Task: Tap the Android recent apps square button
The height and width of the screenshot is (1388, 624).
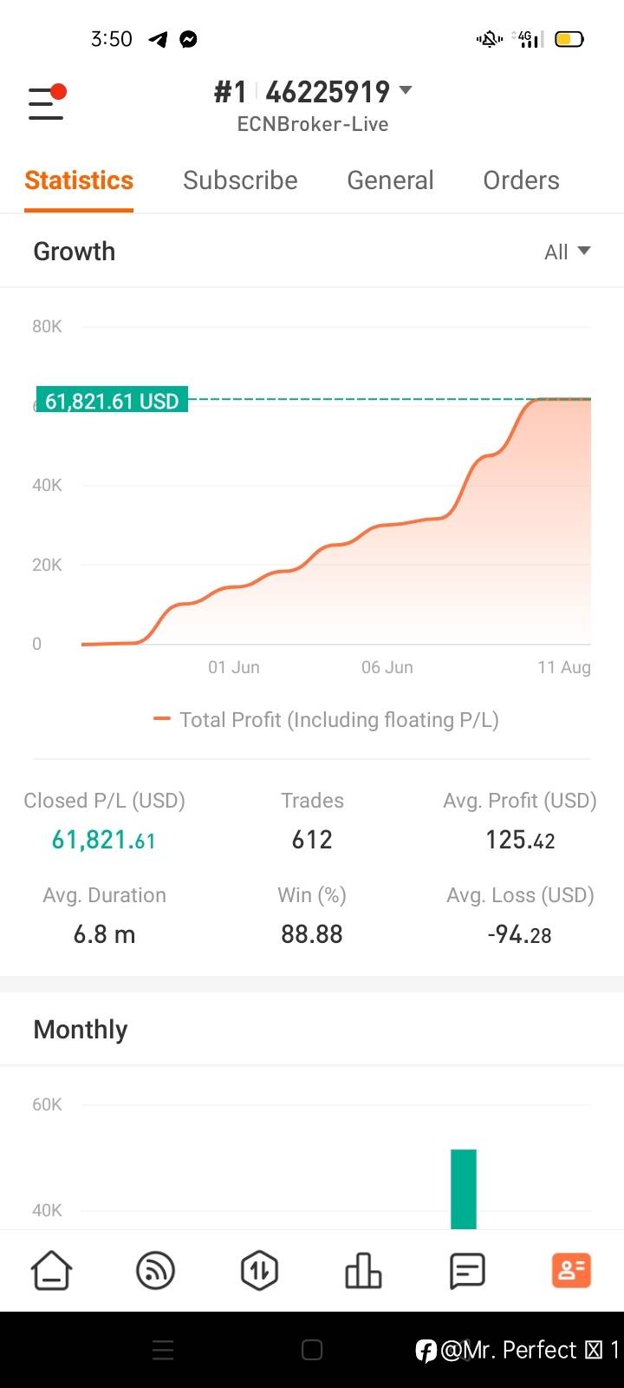Action: coord(312,1350)
